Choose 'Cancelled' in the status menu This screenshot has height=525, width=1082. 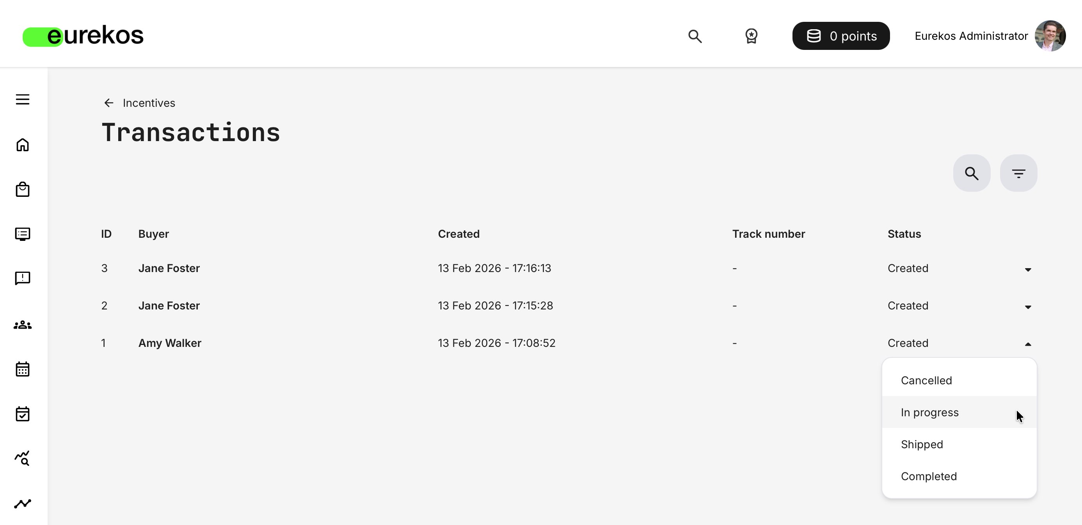tap(927, 380)
